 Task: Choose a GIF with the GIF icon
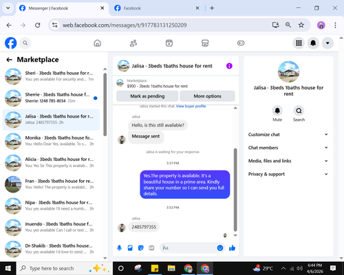151,247
